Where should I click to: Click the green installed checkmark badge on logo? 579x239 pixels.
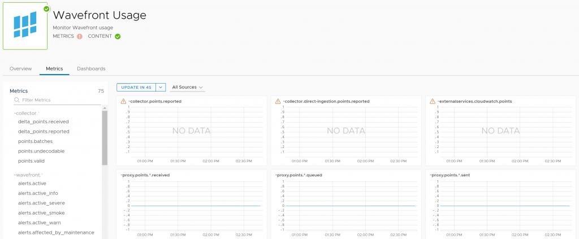click(x=46, y=9)
